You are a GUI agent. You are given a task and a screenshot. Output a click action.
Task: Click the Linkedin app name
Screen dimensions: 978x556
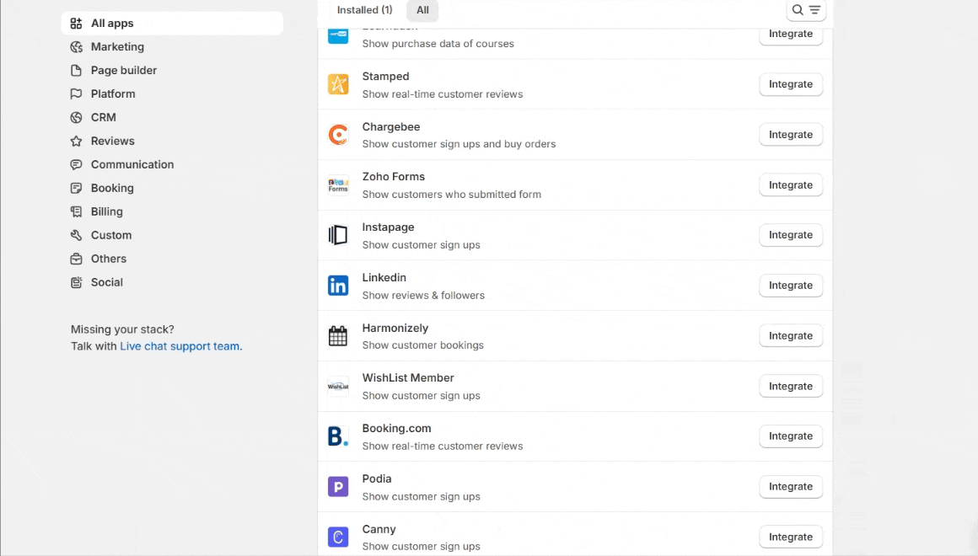pyautogui.click(x=384, y=277)
